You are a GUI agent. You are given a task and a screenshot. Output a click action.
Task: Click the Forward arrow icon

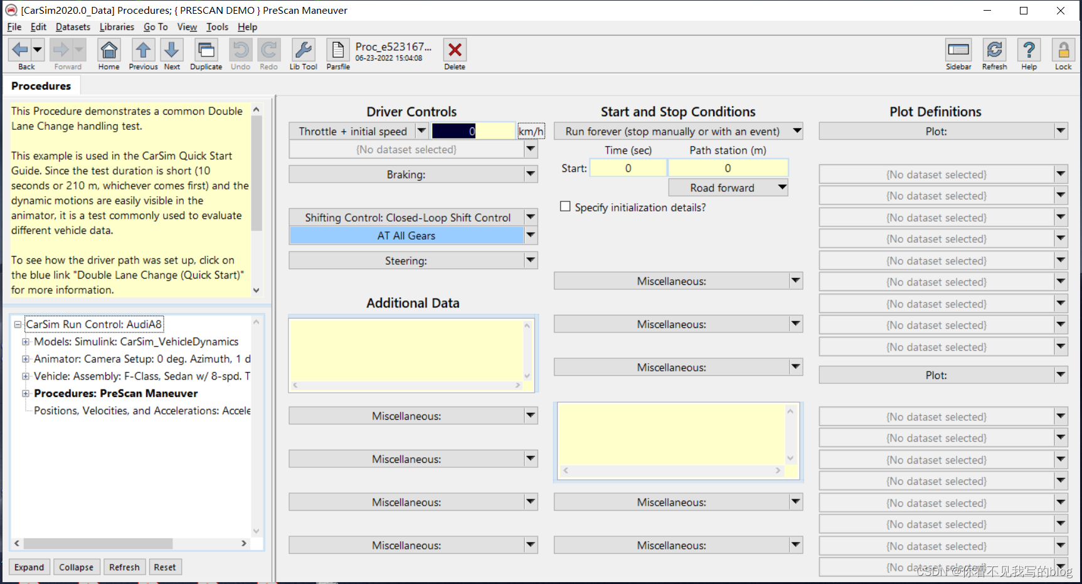61,50
